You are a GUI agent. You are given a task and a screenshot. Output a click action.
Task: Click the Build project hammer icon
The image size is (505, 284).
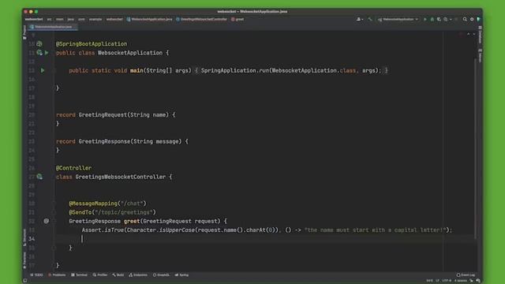[370, 19]
